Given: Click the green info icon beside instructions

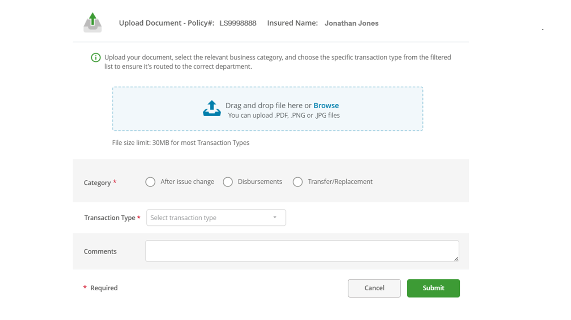Looking at the screenshot, I should (x=96, y=58).
